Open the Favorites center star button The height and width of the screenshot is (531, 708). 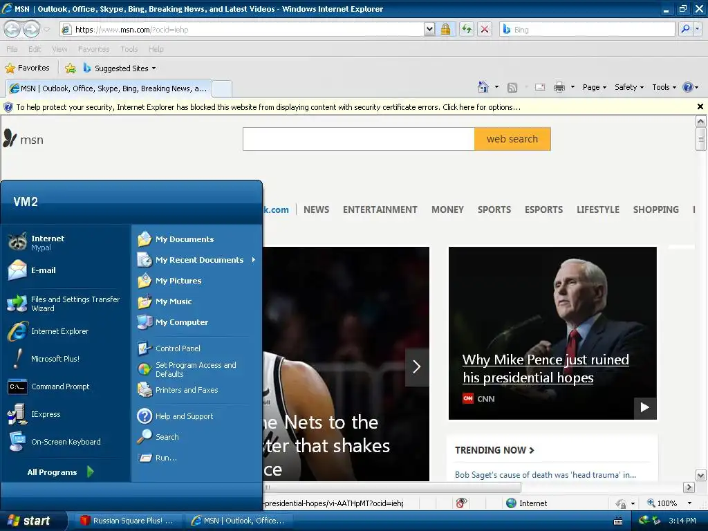(27, 68)
